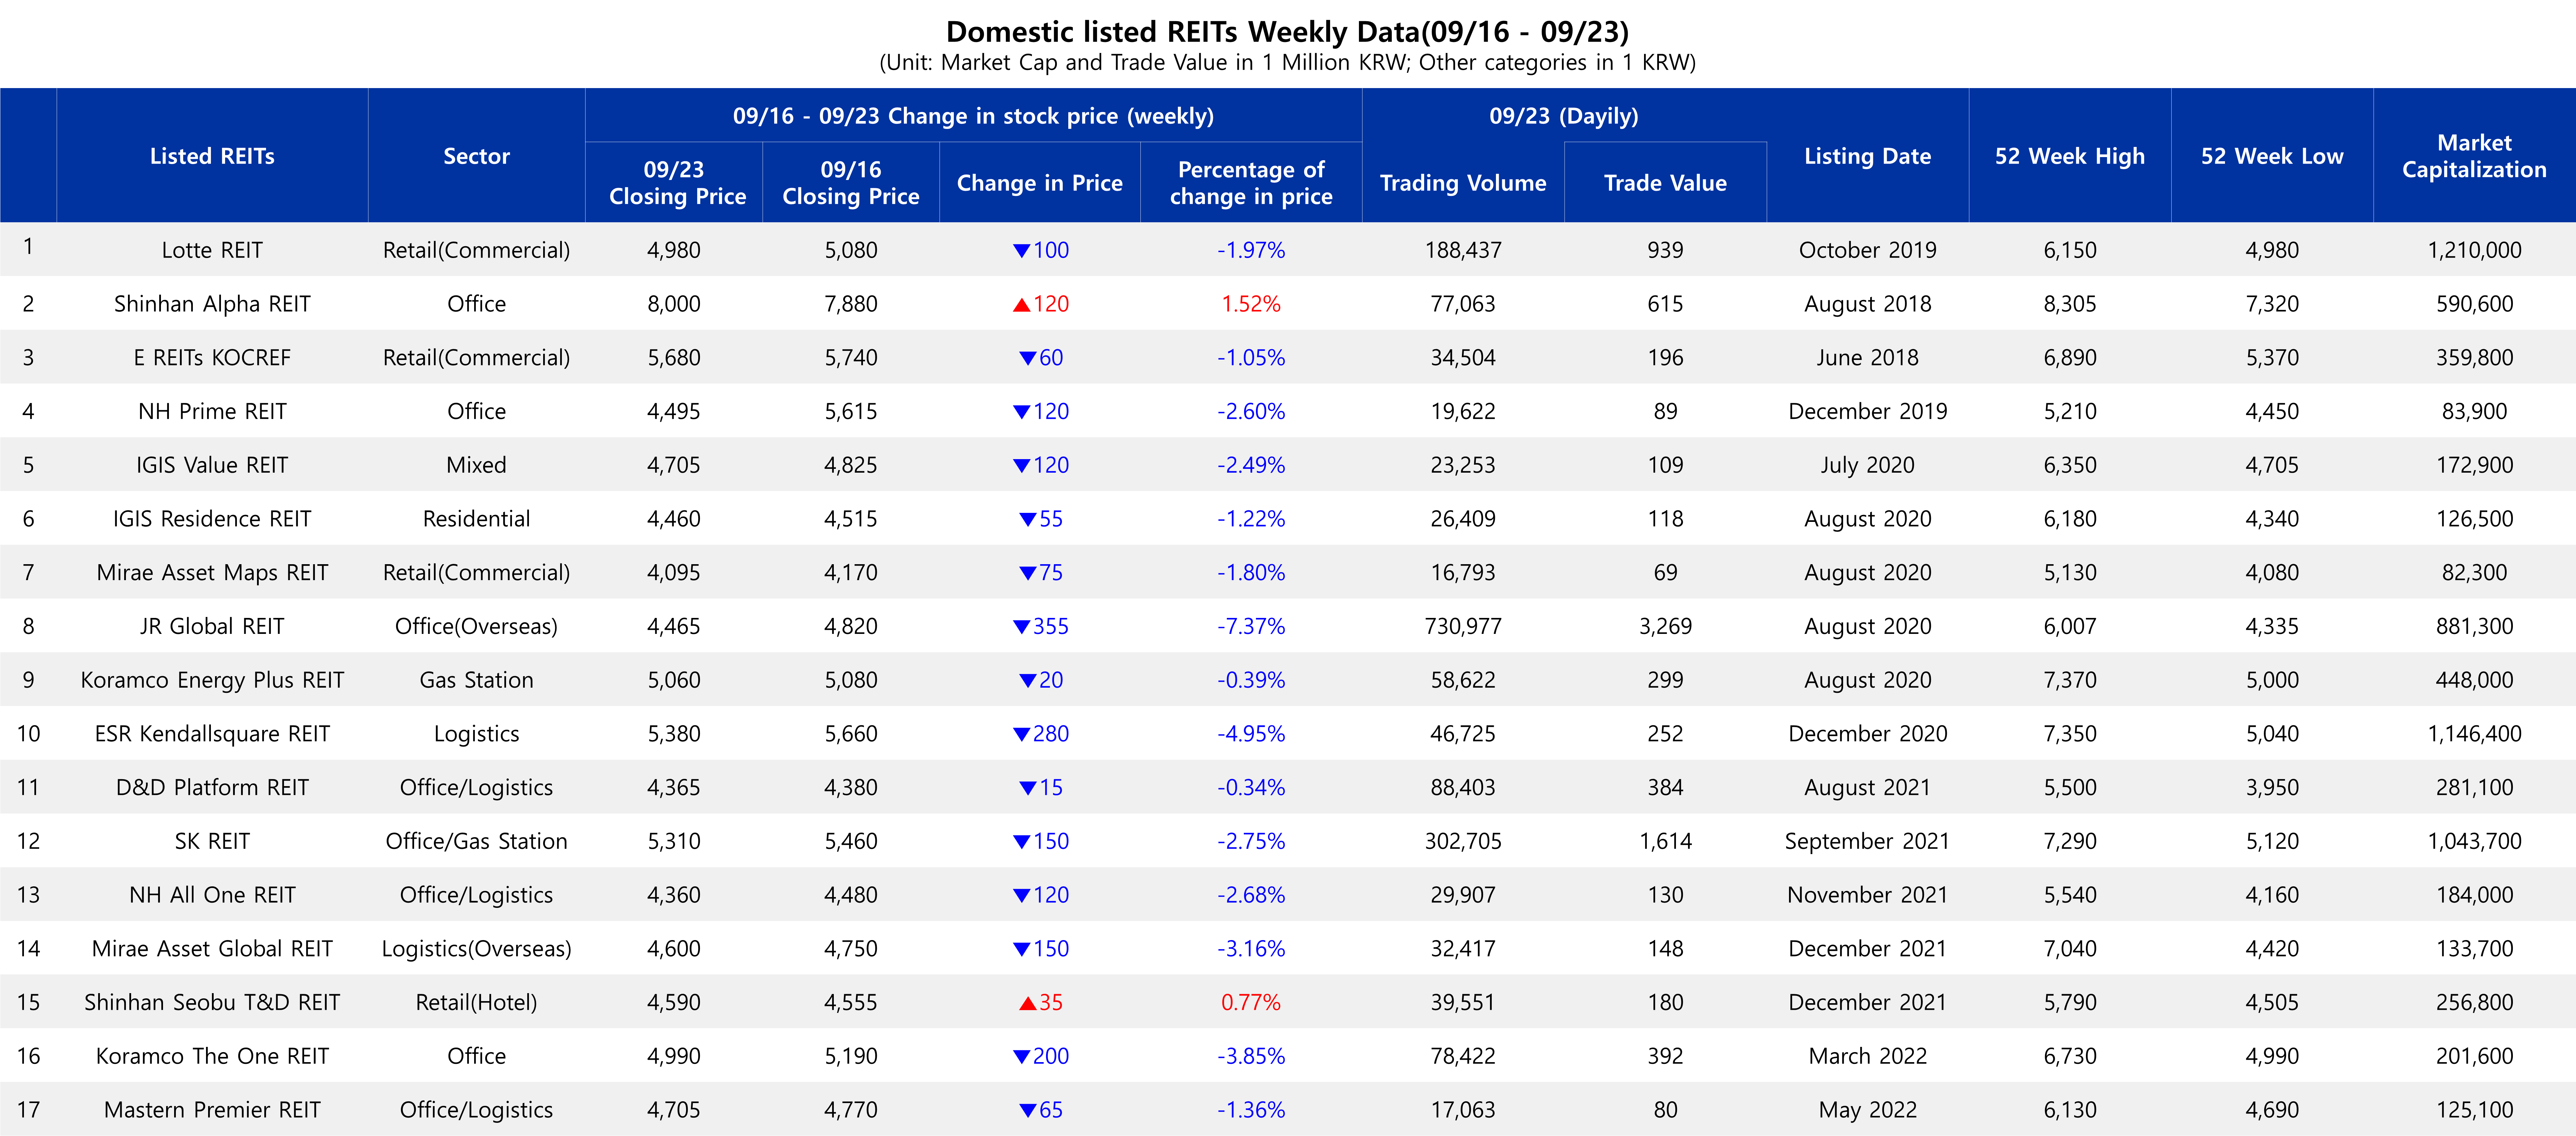This screenshot has height=1136, width=2576.
Task: Click the '09/23 (Dayily)' group header
Action: click(x=1564, y=116)
